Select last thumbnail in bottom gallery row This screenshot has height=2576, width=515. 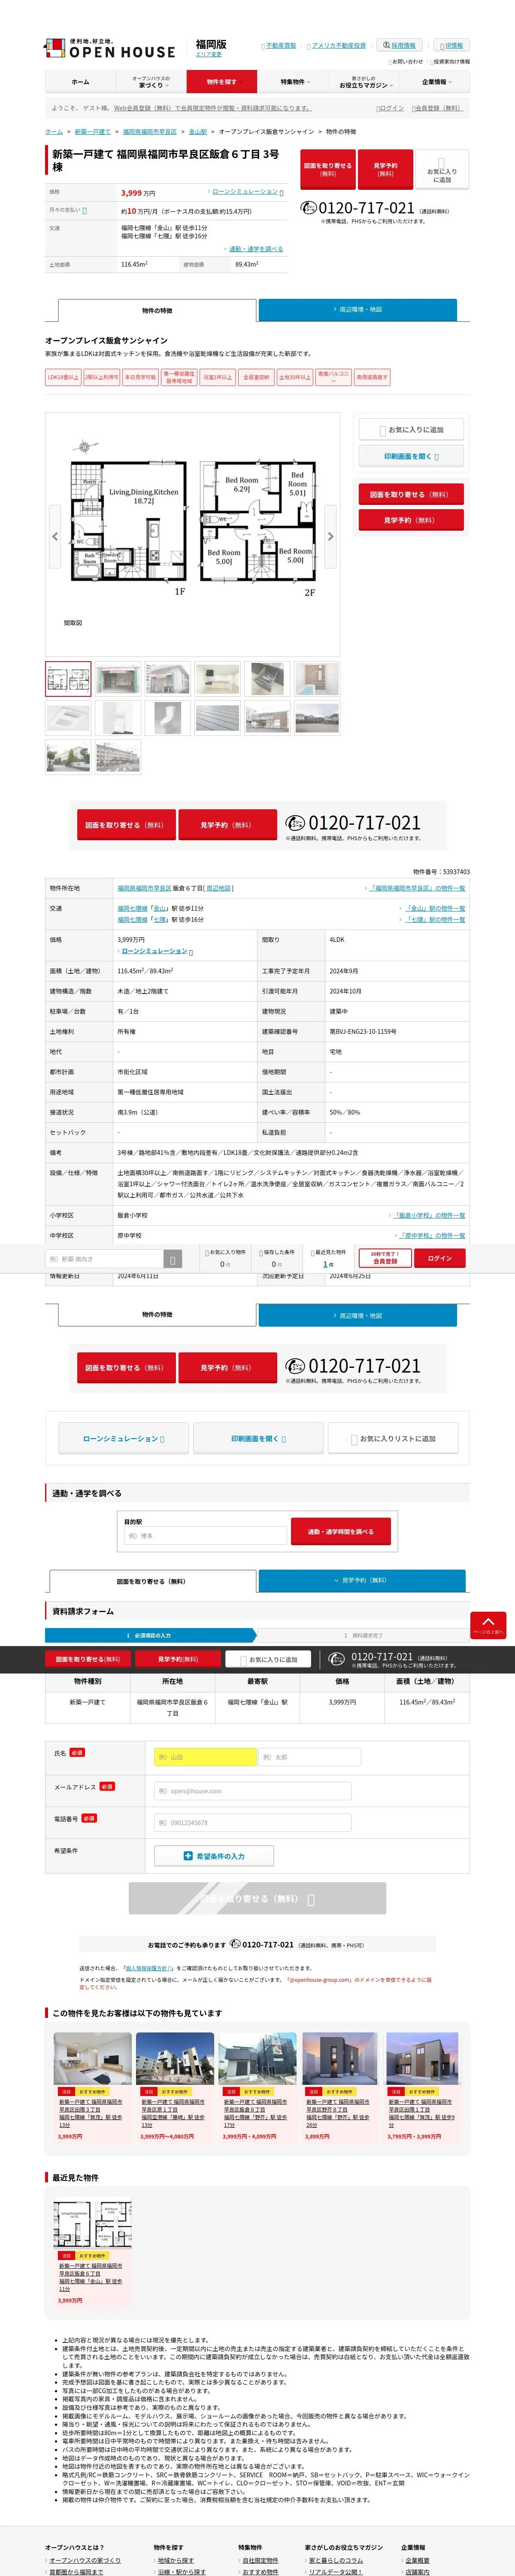pos(118,757)
